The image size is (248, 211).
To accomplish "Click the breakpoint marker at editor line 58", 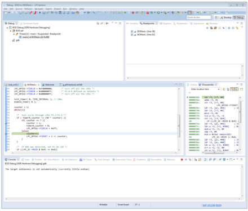I will click(6, 123).
